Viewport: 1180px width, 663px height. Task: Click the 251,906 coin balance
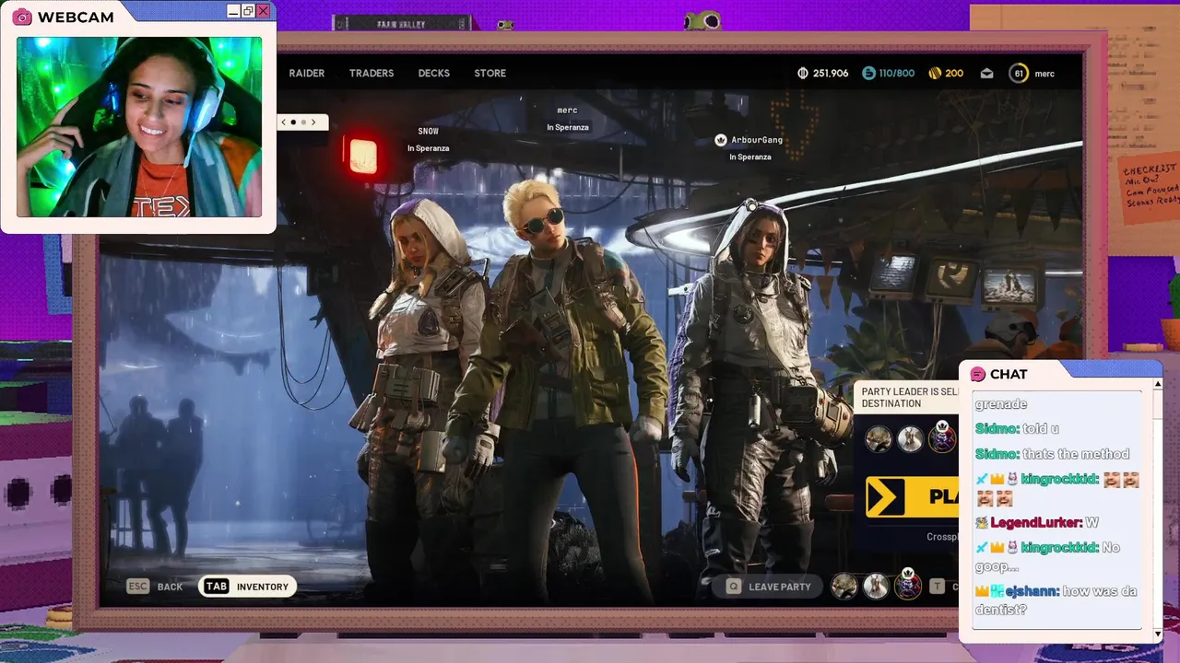[x=831, y=74]
